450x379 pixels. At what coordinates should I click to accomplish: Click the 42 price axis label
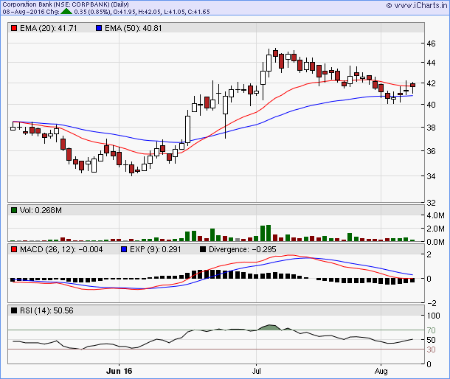[431, 83]
